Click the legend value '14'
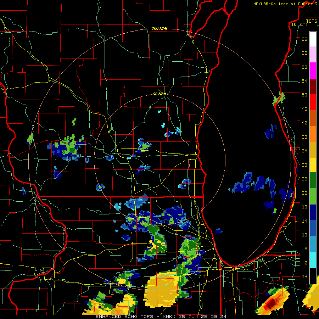Viewport: 319px width, 319px height. (x=304, y=221)
